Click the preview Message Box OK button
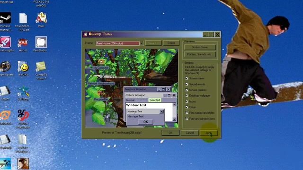This screenshot has height=170, width=303. (x=145, y=122)
